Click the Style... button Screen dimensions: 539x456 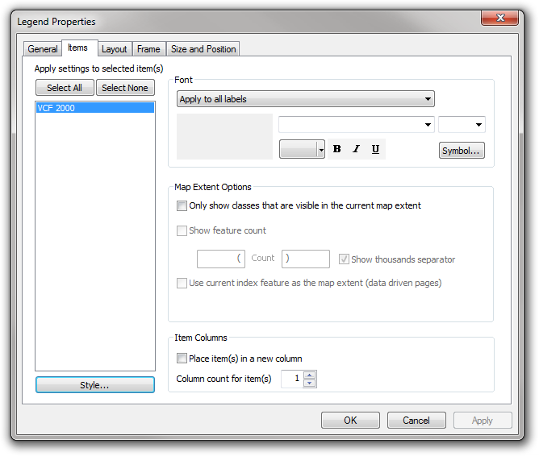coord(94,385)
